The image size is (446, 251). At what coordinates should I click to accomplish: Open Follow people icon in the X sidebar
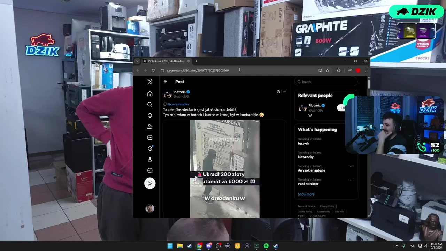click(x=150, y=127)
